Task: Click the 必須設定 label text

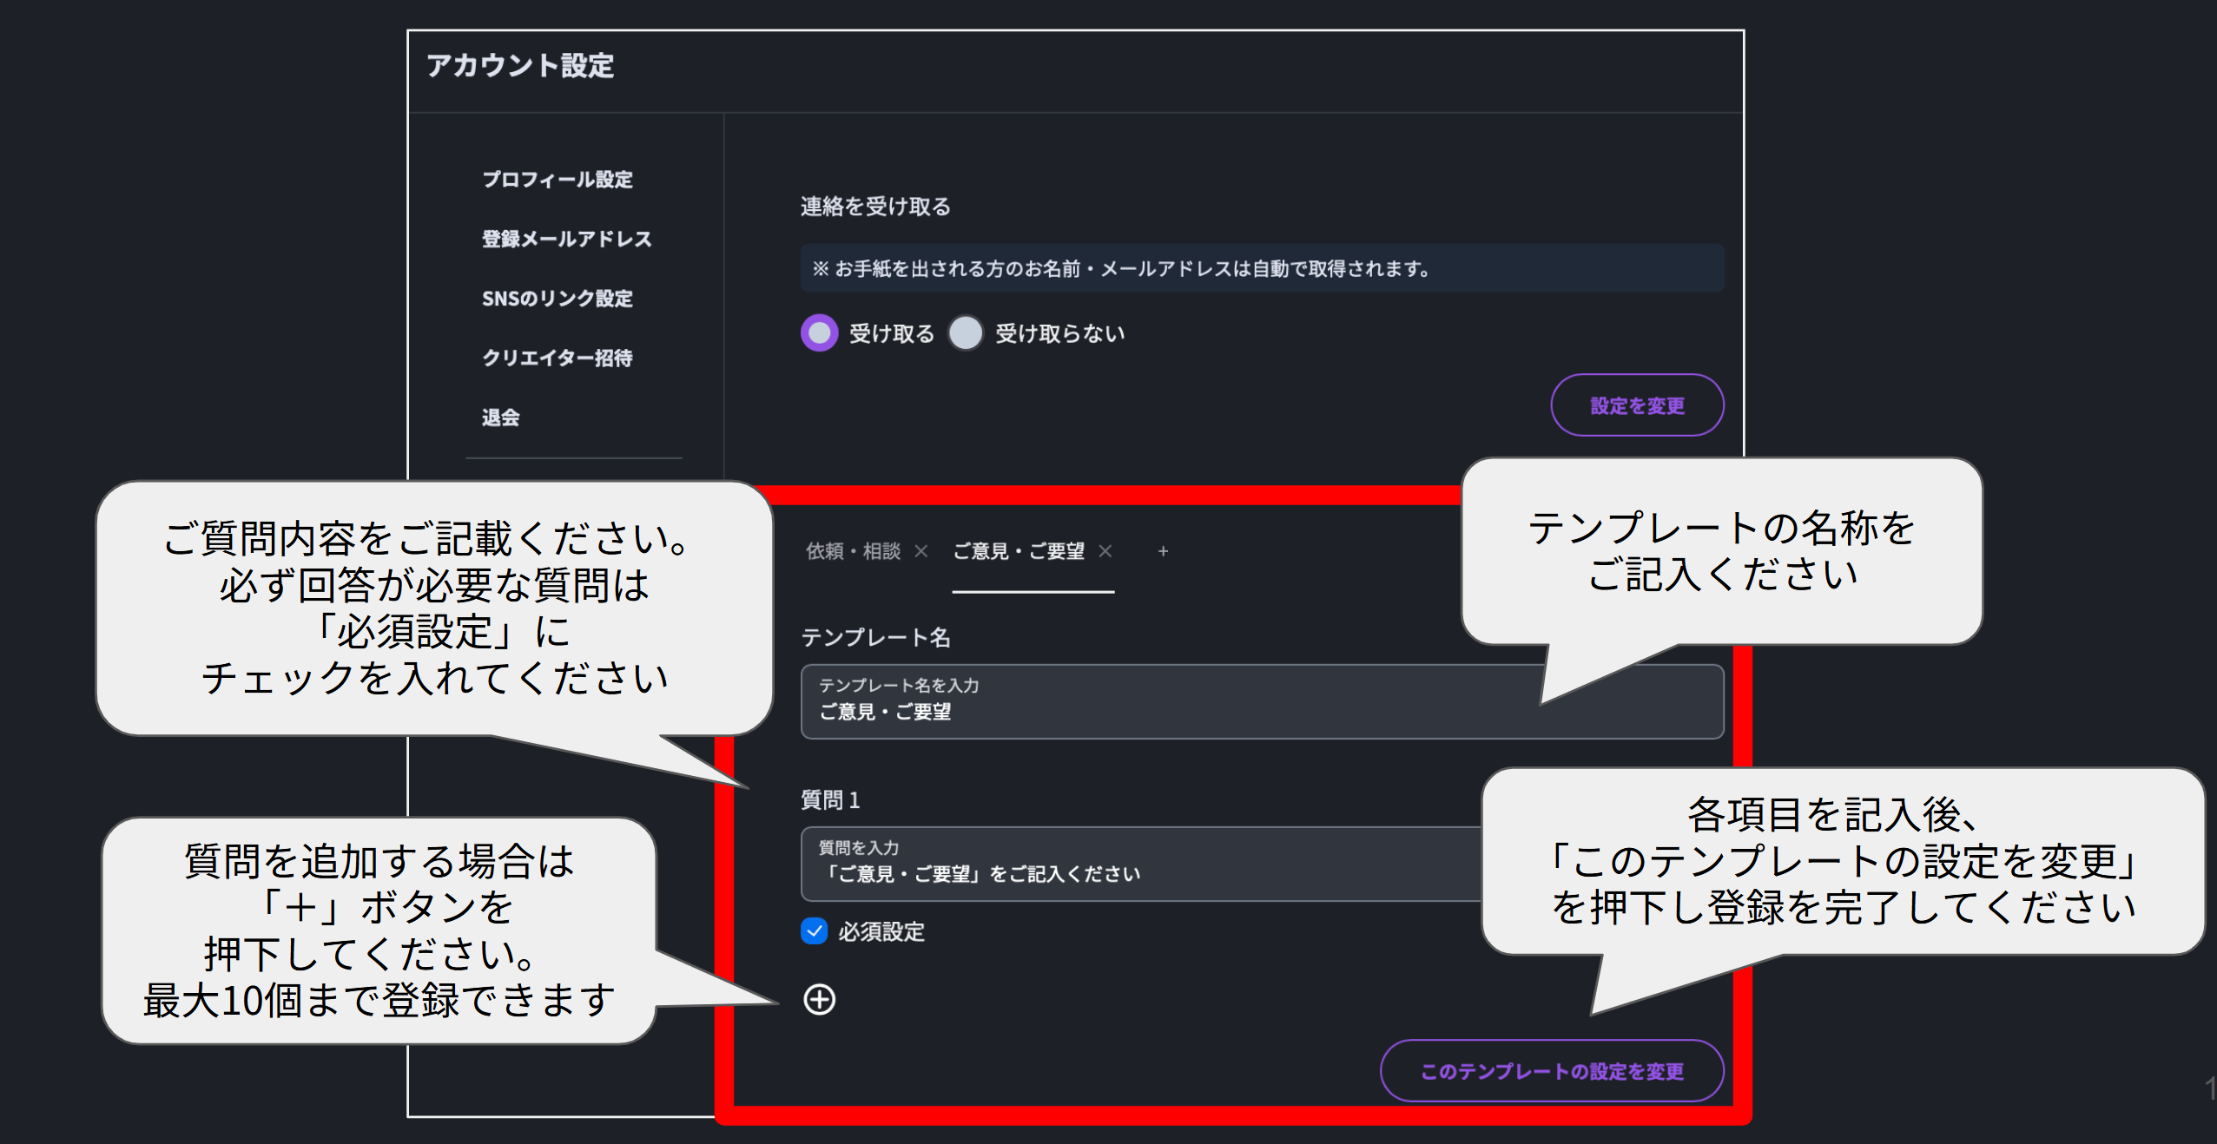Action: point(881,931)
